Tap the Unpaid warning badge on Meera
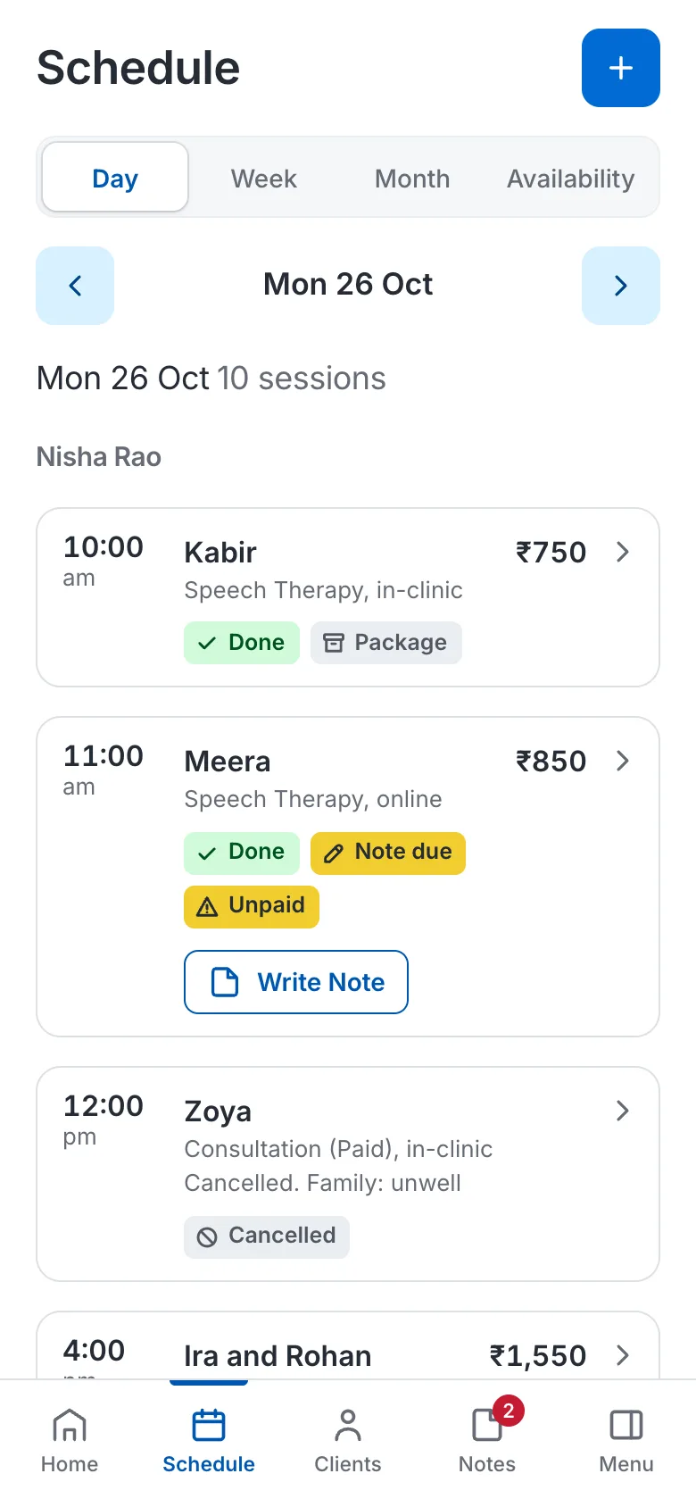This screenshot has height=1507, width=696. 252,906
